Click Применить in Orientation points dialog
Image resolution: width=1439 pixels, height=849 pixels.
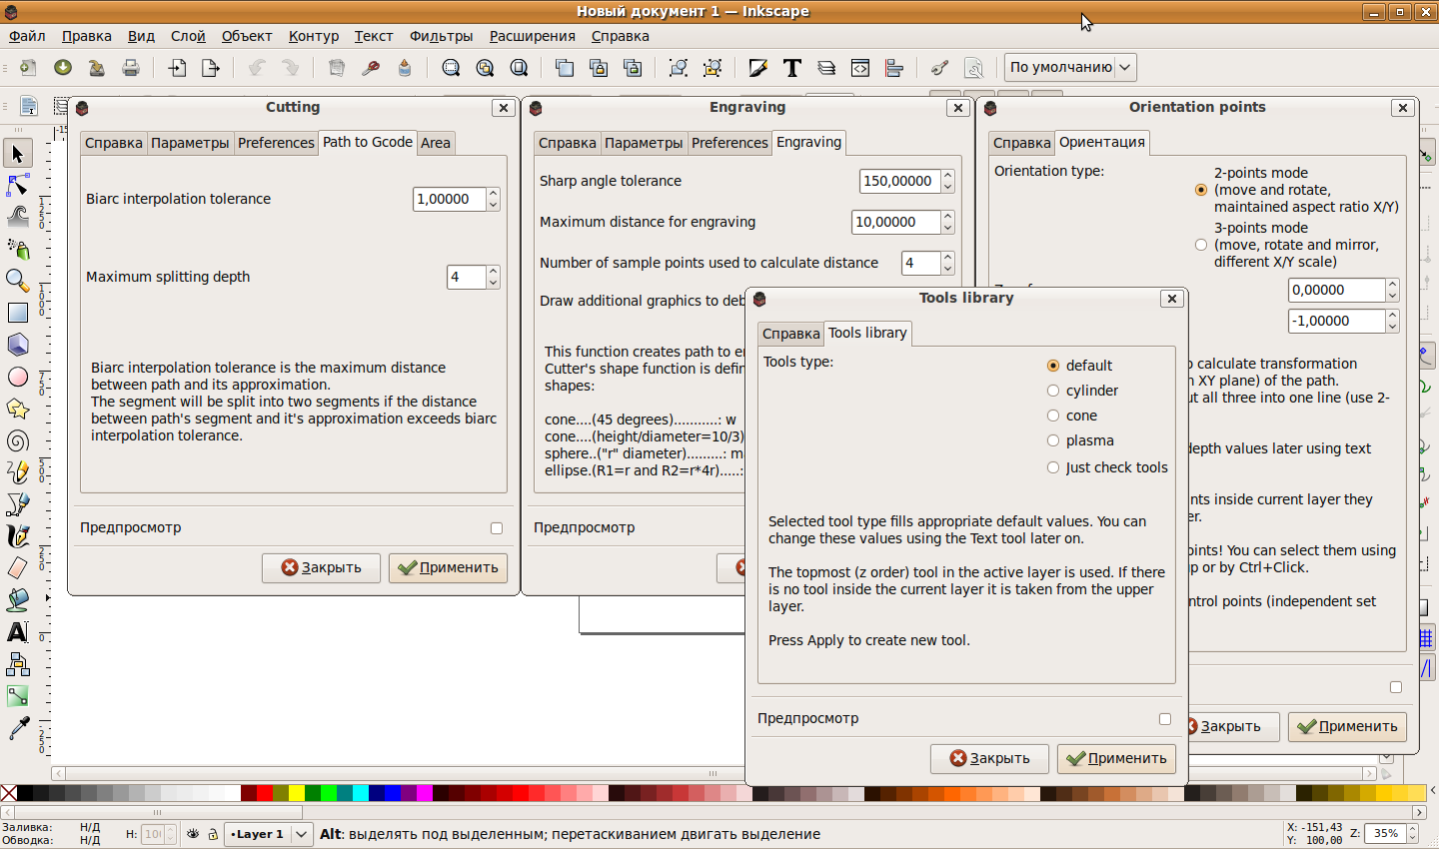(1347, 726)
